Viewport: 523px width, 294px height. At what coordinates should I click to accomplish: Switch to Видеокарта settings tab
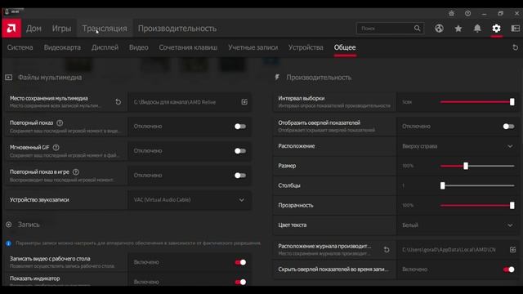(62, 47)
